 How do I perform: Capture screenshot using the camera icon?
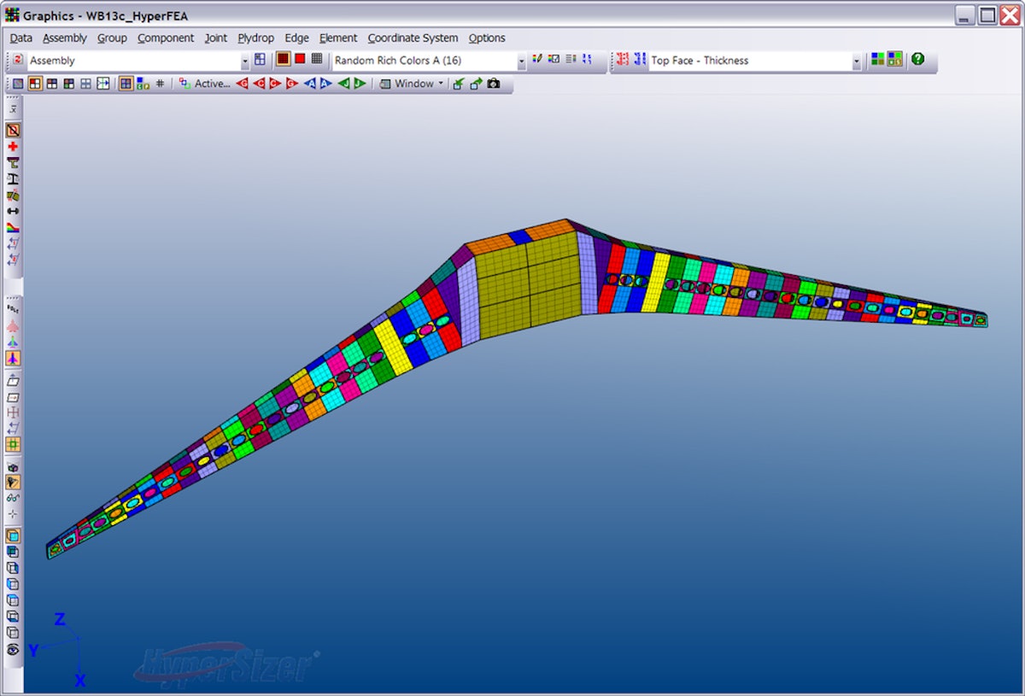point(494,83)
